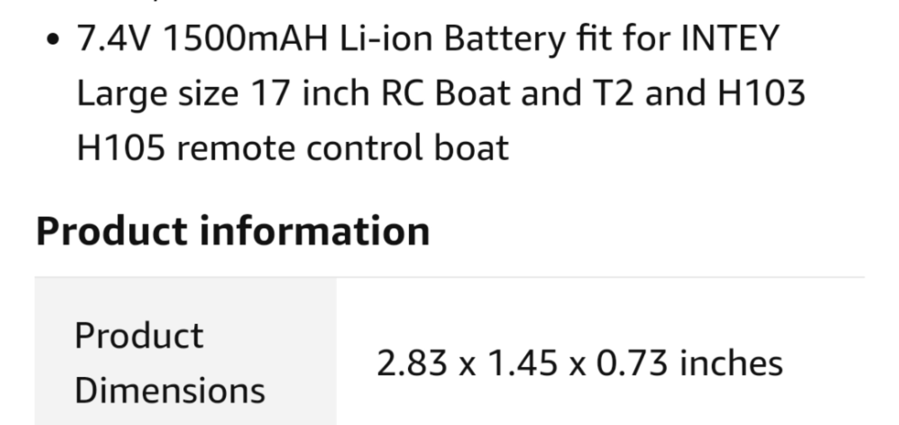Click the bullet point dot before 7.4V
The image size is (899, 425).
coord(53,40)
